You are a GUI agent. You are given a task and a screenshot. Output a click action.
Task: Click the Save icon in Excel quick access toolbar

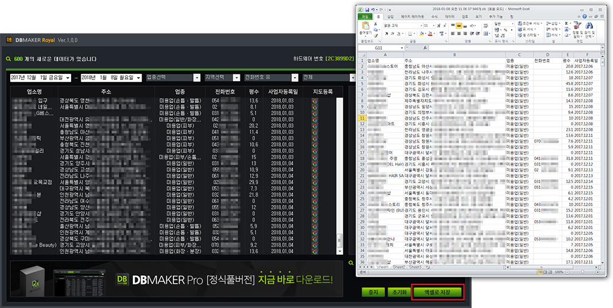click(x=367, y=10)
